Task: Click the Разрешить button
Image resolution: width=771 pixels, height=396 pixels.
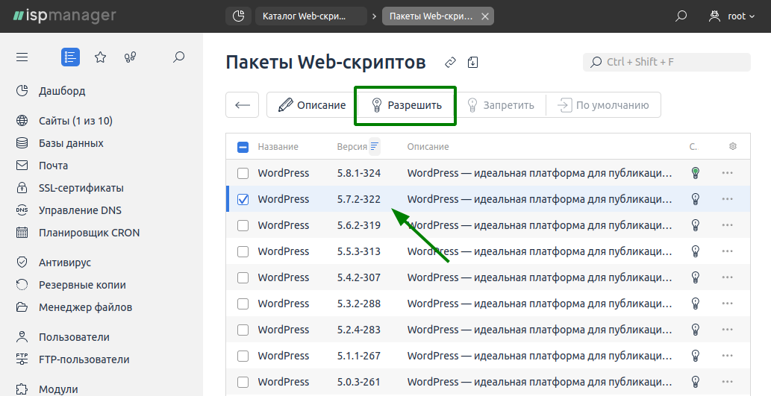Action: (x=406, y=105)
